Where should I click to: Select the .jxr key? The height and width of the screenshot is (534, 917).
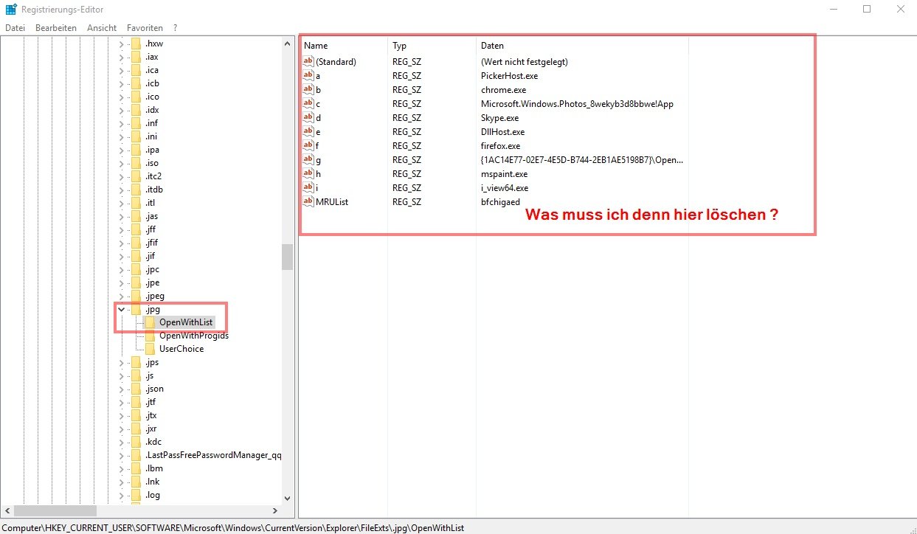tap(150, 429)
